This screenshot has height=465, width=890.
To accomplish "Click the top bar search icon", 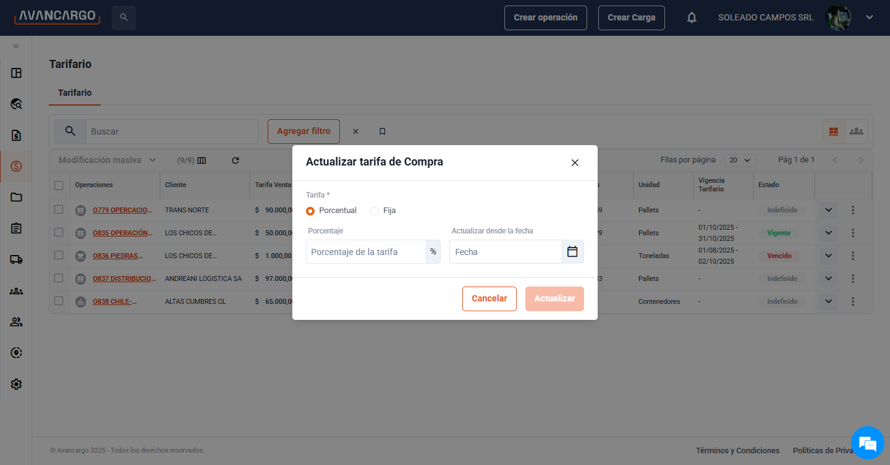I will click(x=124, y=18).
